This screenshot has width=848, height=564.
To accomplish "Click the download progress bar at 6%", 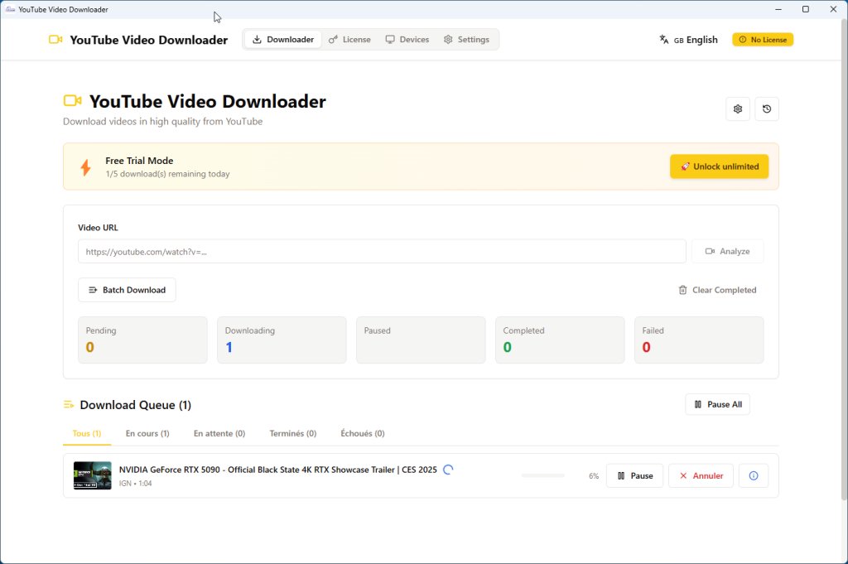I will click(543, 475).
